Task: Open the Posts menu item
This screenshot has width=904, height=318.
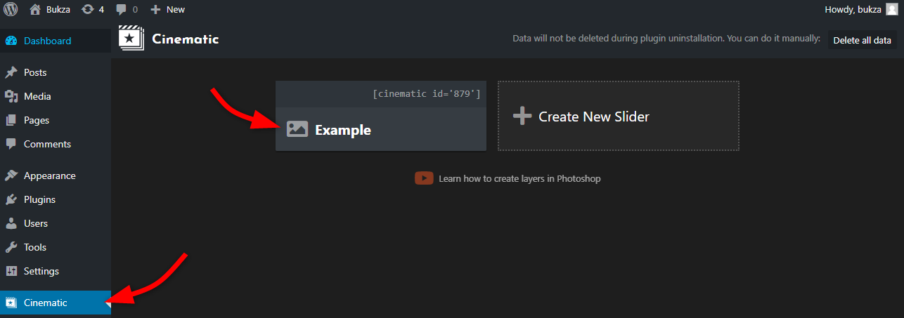Action: (x=35, y=72)
